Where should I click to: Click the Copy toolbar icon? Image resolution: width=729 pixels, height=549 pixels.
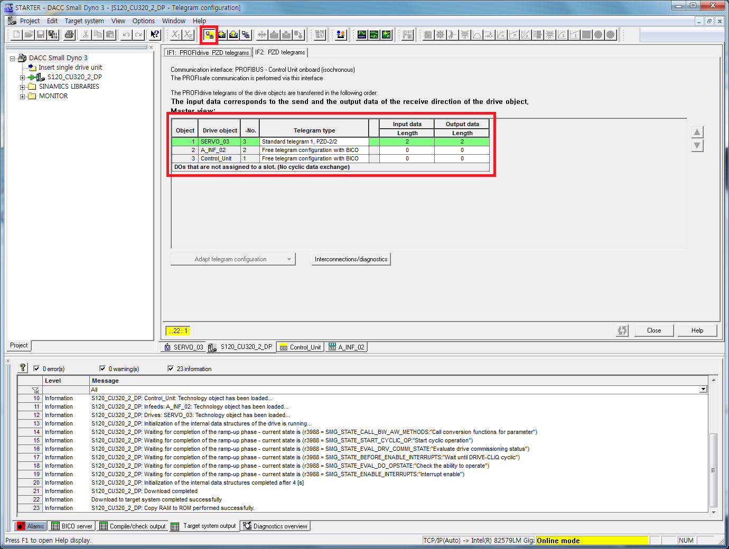(x=98, y=35)
